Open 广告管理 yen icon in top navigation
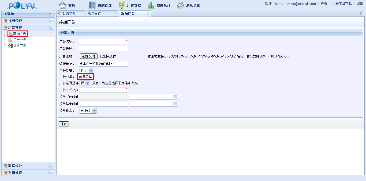The height and width of the screenshot is (181, 366). tap(122, 5)
